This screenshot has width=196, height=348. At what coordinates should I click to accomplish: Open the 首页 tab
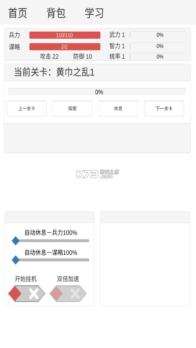click(x=17, y=13)
